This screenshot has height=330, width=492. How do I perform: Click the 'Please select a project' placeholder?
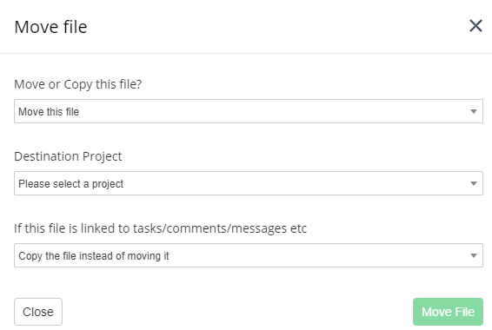tap(71, 184)
